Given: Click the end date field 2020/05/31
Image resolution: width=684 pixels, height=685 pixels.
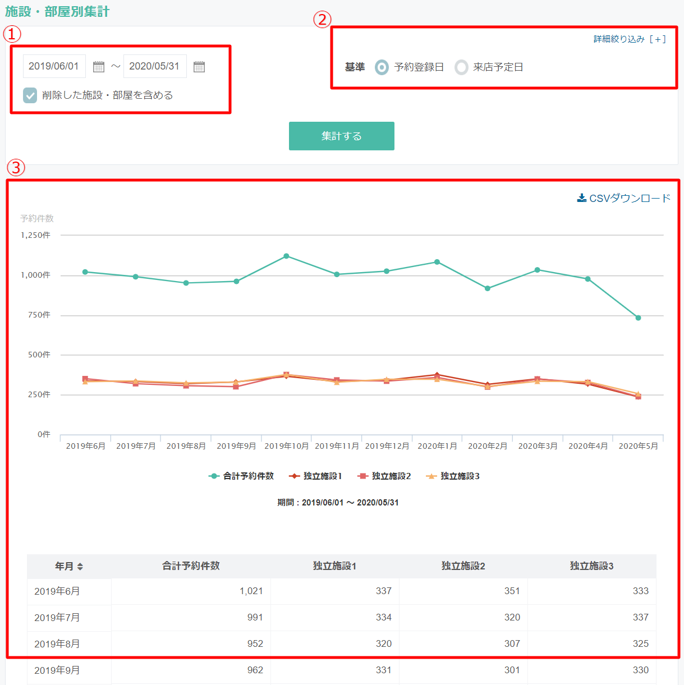Looking at the screenshot, I should pos(154,66).
